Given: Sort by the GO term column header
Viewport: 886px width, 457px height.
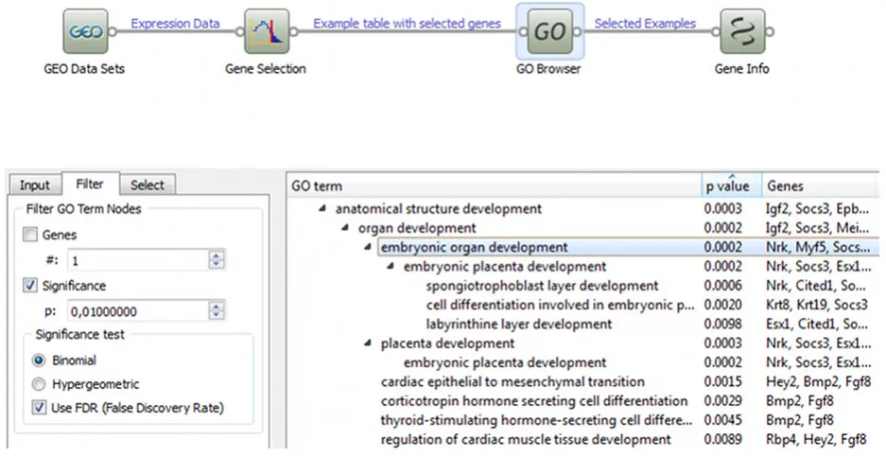Looking at the screenshot, I should [x=495, y=185].
